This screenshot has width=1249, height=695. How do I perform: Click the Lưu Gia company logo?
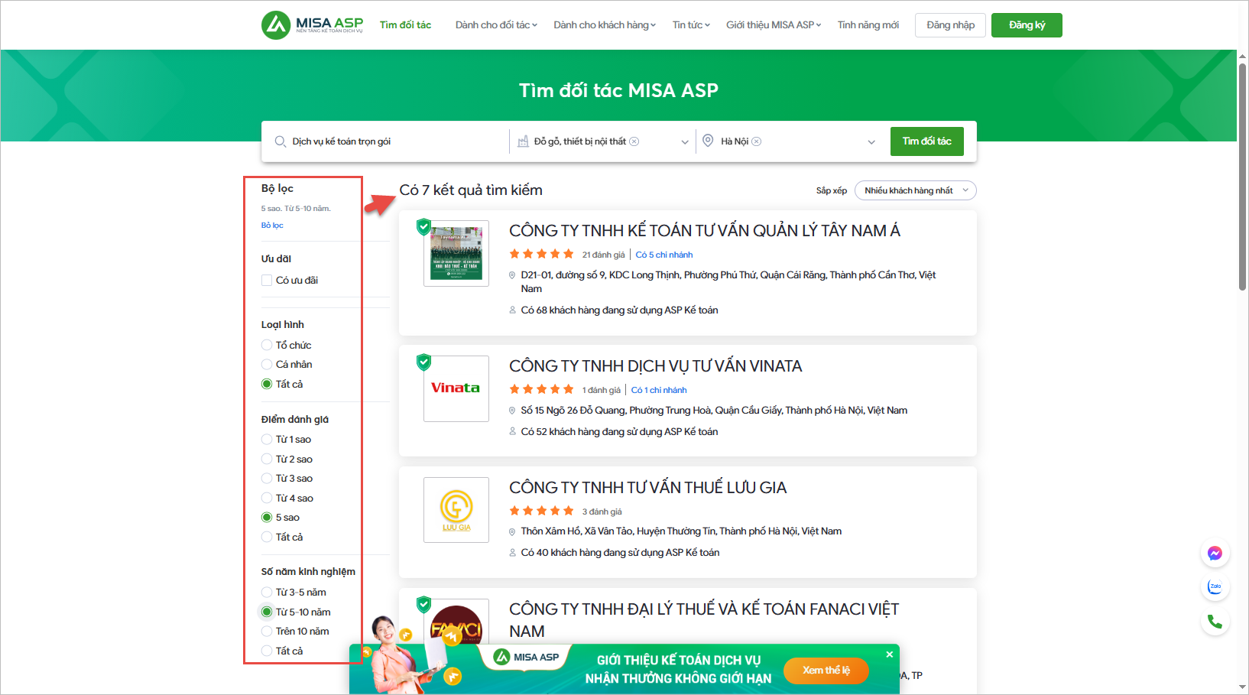pyautogui.click(x=456, y=510)
